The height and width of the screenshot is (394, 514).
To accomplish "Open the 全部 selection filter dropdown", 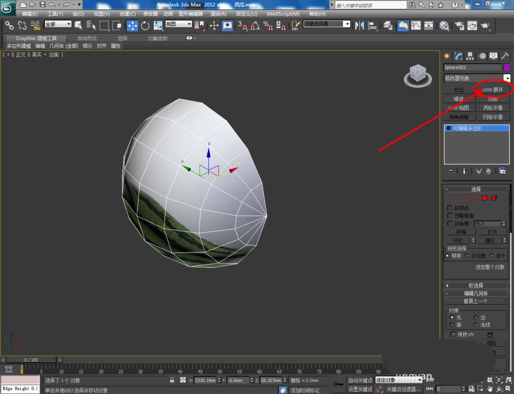I will coord(58,24).
